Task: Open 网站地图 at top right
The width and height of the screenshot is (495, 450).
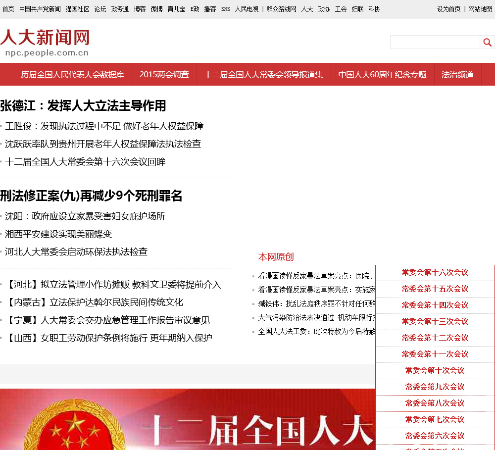Action: (480, 9)
